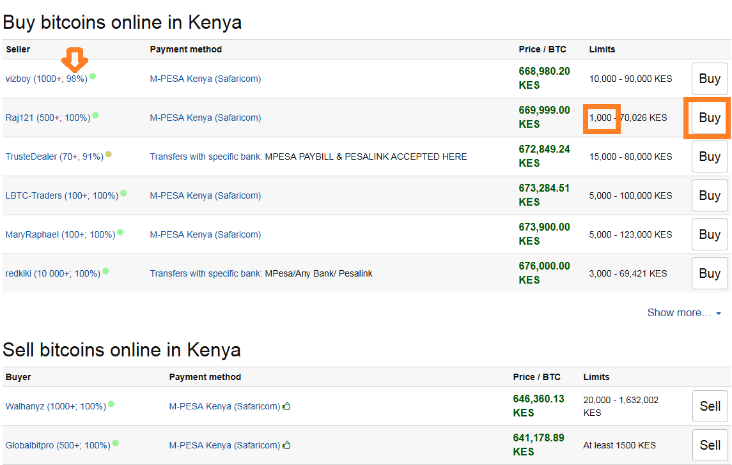Click Buy for the redkiki offer
Image resolution: width=732 pixels, height=465 pixels.
[x=710, y=273]
